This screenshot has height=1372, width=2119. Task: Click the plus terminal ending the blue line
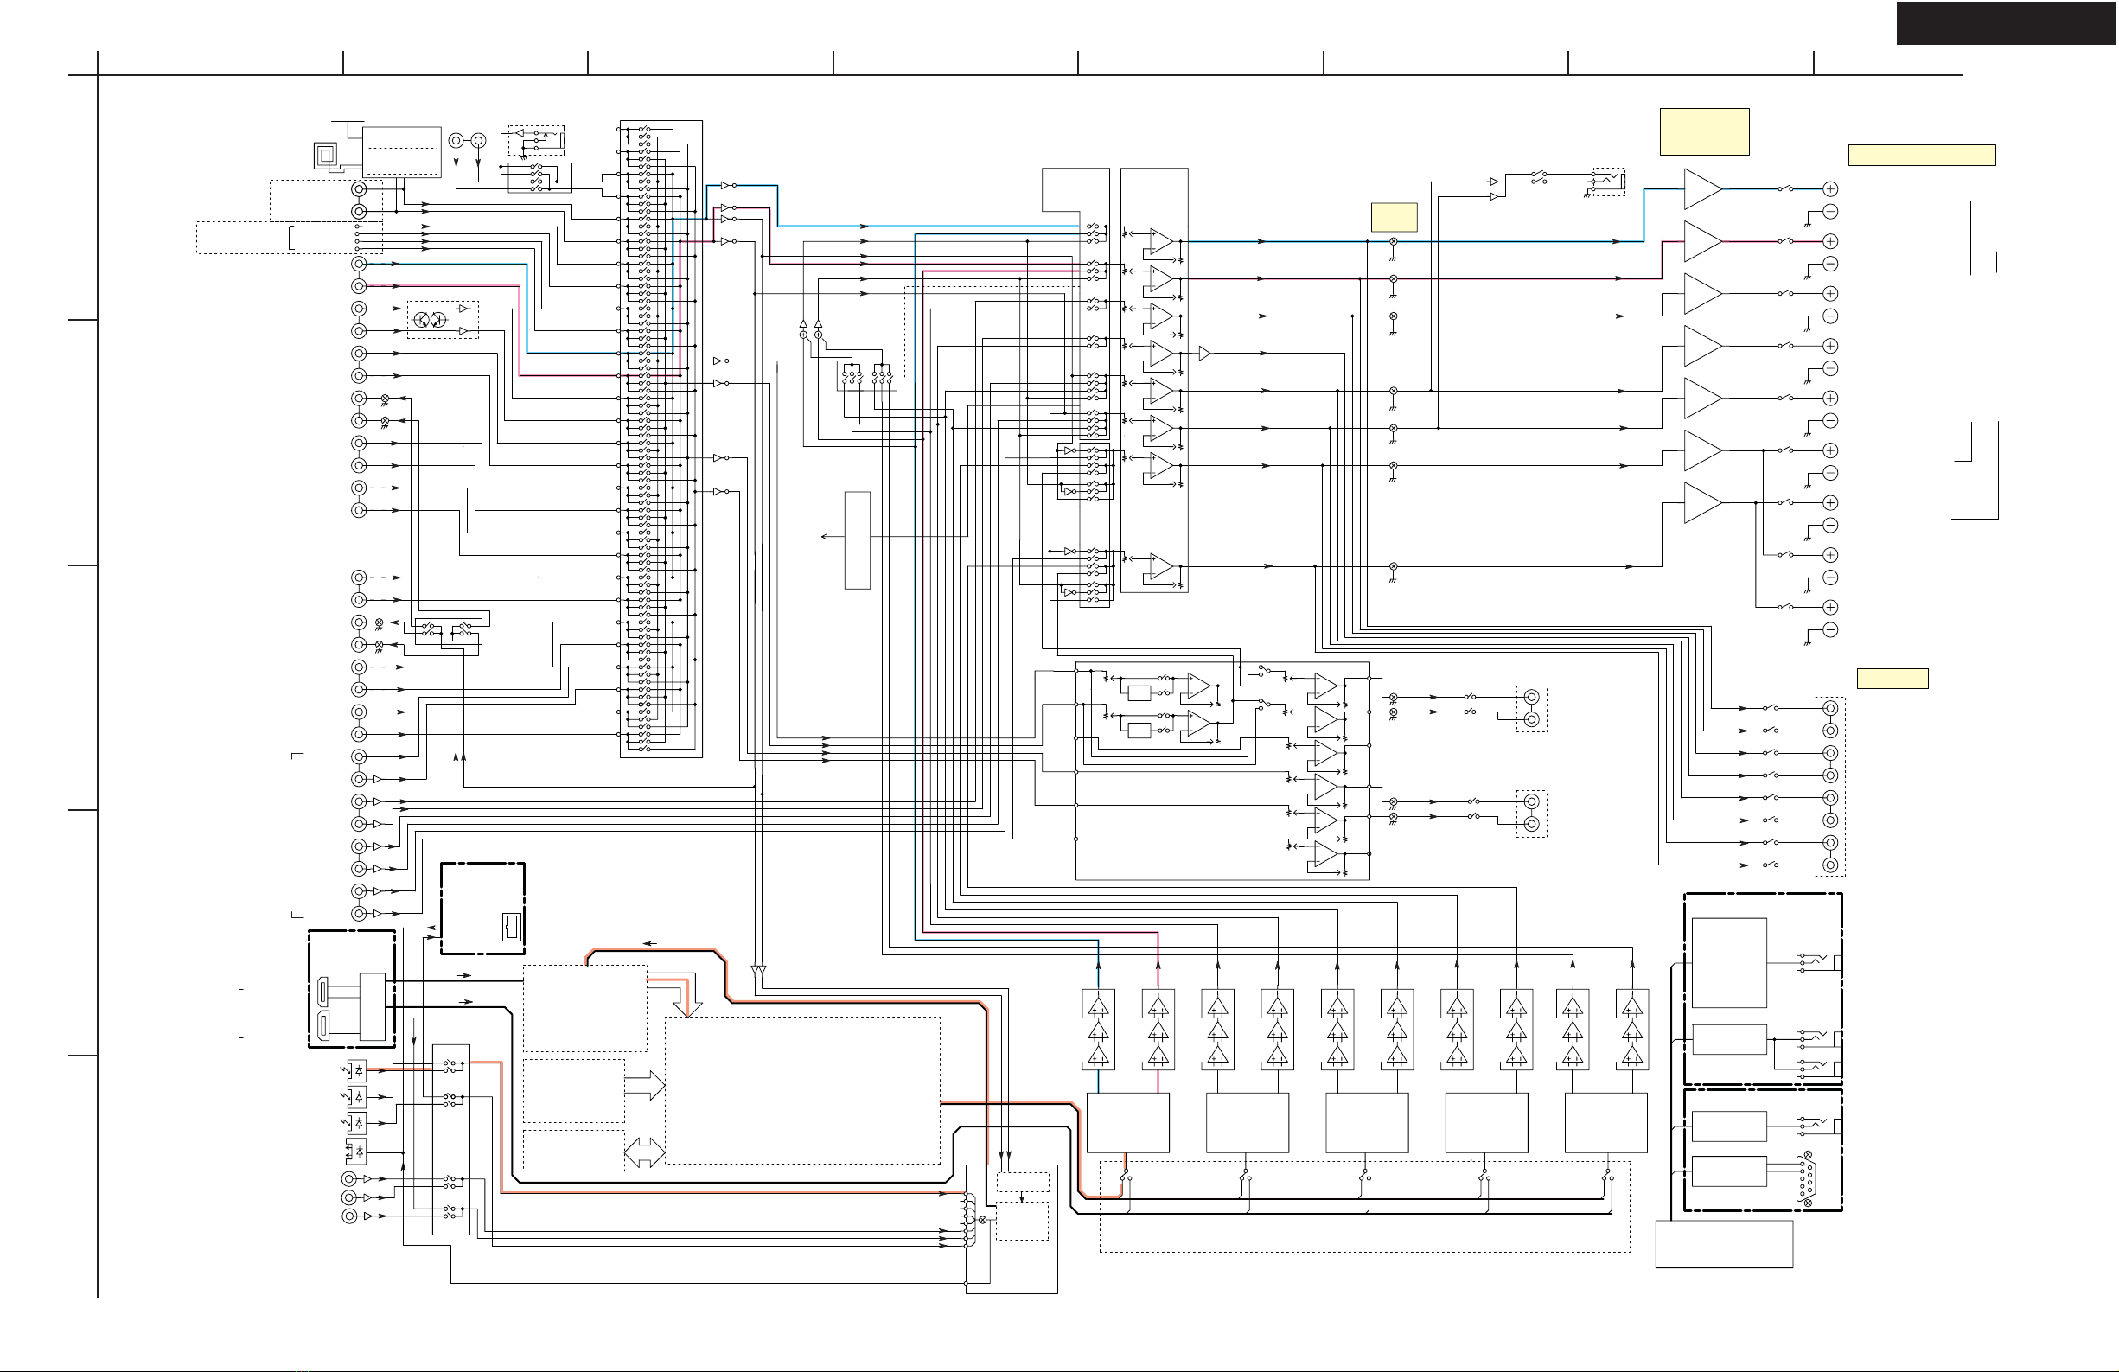(1830, 188)
